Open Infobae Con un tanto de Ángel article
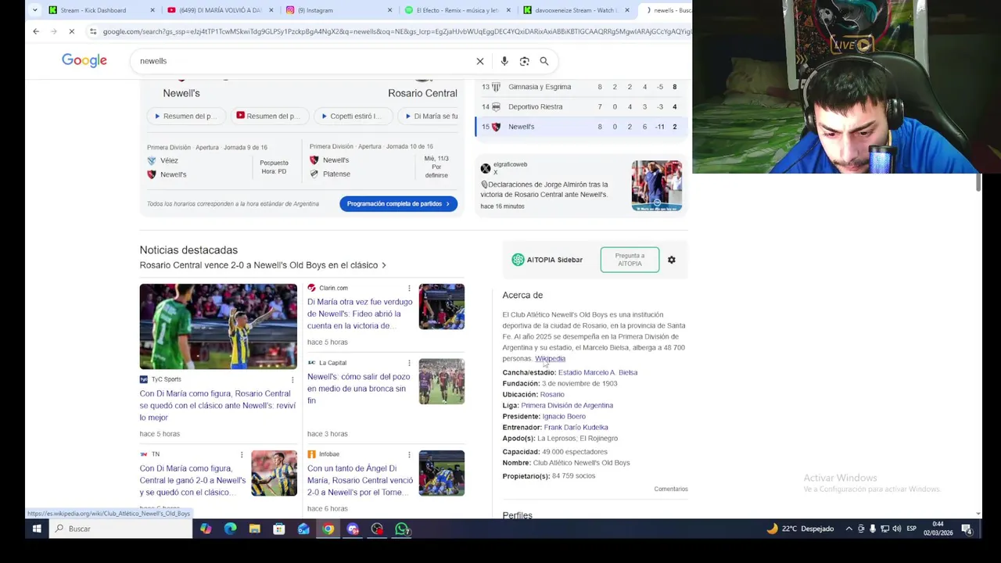 (x=360, y=480)
